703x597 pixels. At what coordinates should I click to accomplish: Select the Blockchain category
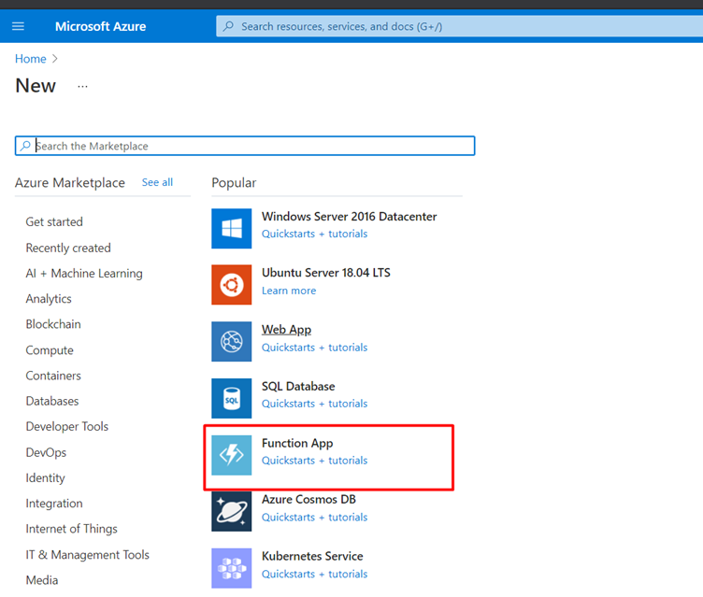click(53, 324)
